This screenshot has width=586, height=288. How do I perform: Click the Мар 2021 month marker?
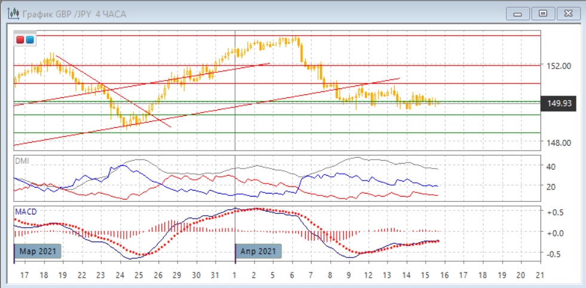(38, 251)
